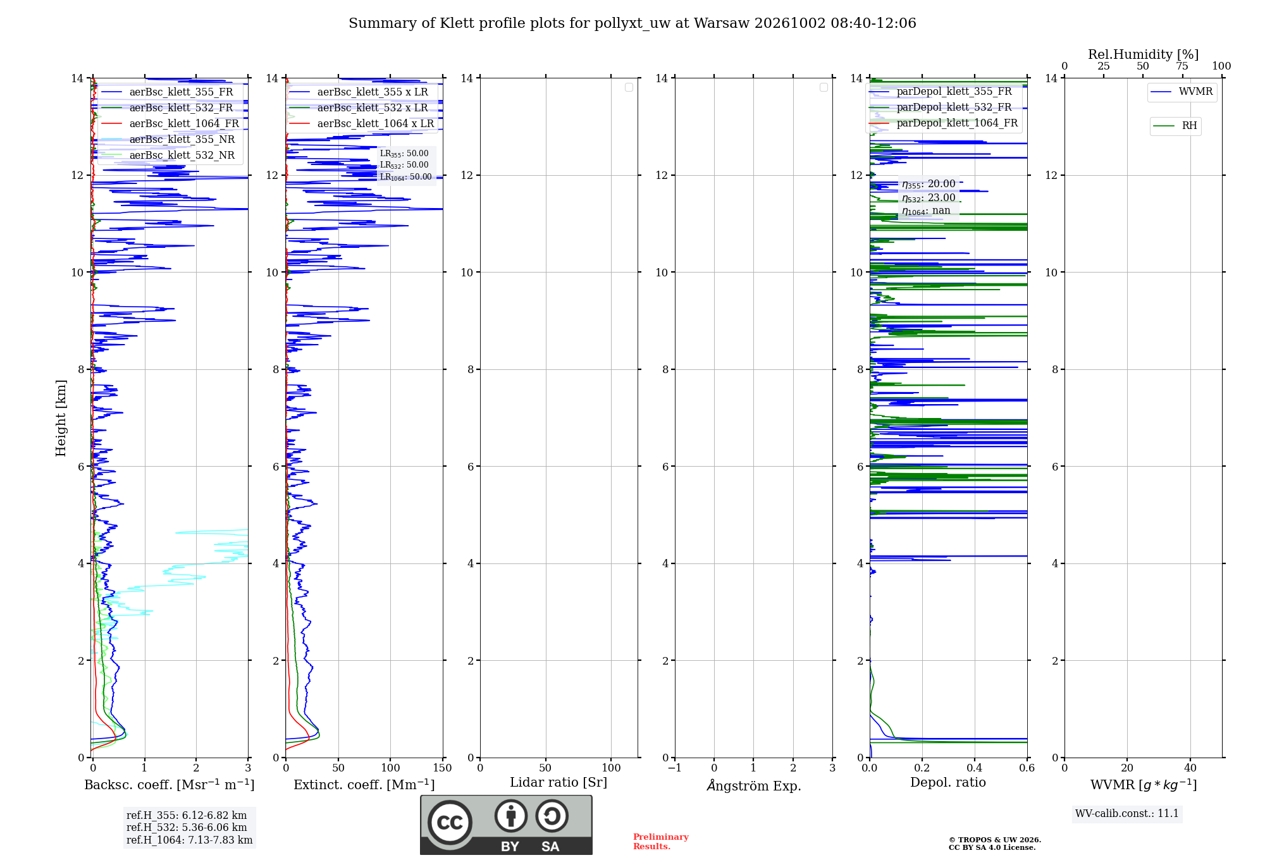This screenshot has width=1265, height=860.
Task: Click the Depol. ratio axis label
Action: coord(948,783)
